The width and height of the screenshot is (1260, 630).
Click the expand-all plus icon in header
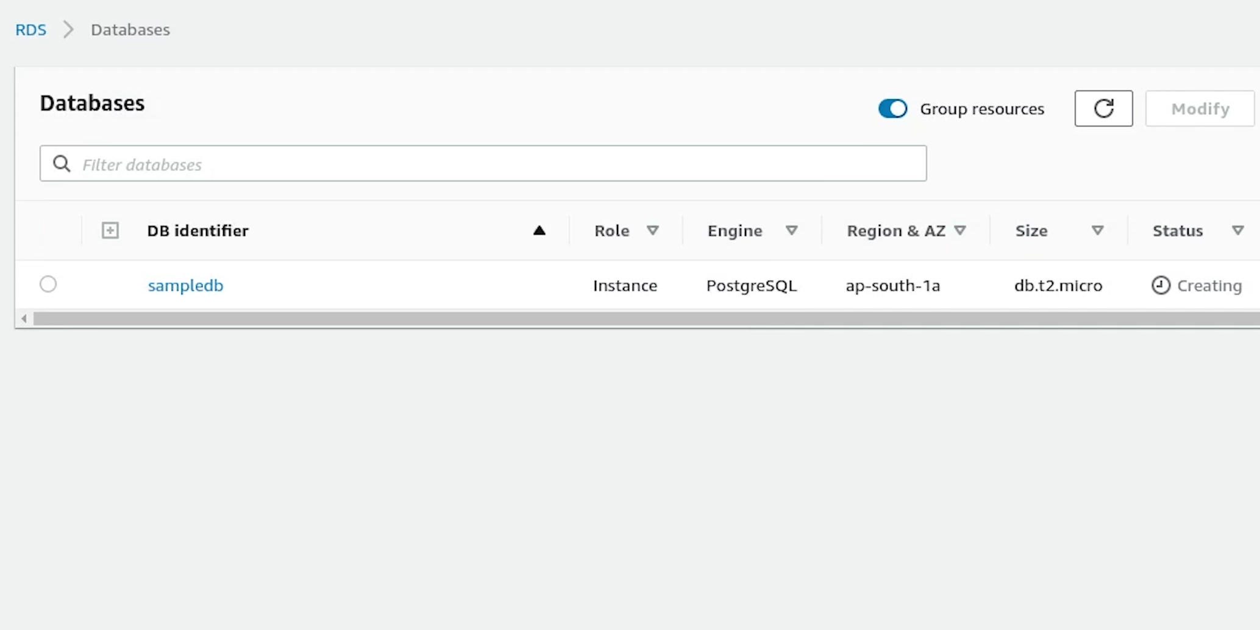pyautogui.click(x=110, y=230)
